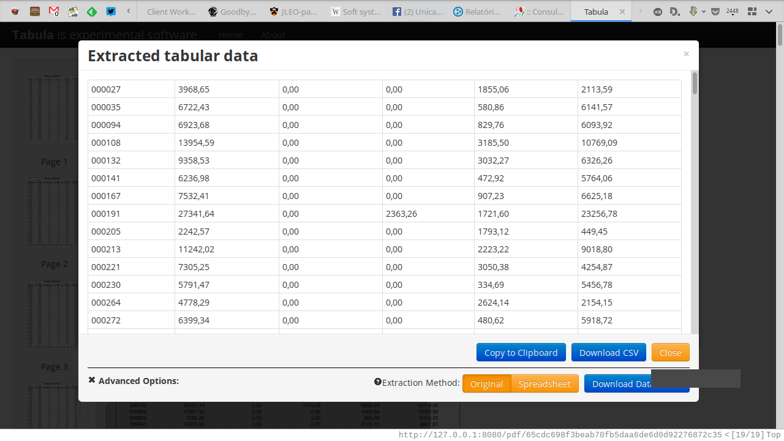Expand the browser toolbar overflow chevron

[769, 11]
